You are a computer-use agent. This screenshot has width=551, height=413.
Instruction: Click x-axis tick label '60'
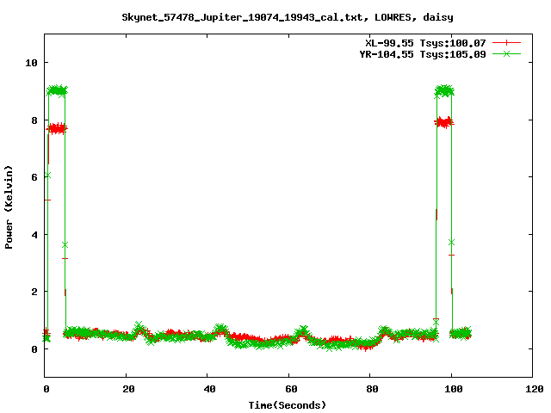click(x=291, y=389)
